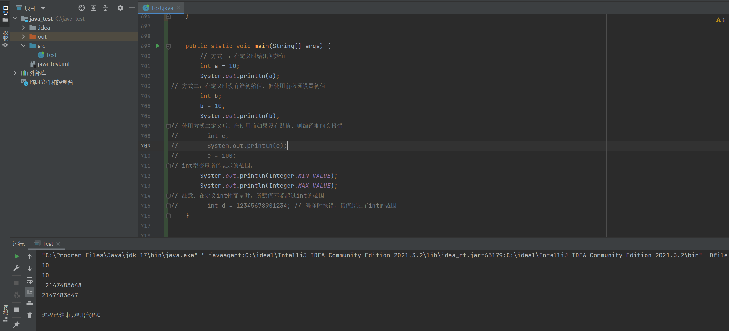Screen dimensions: 729x331
Task: Fold comment block at line 714
Action: click(168, 196)
